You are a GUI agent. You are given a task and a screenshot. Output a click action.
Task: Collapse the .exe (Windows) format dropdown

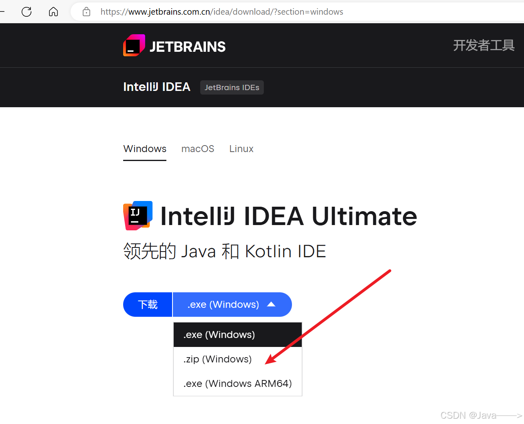pyautogui.click(x=232, y=304)
